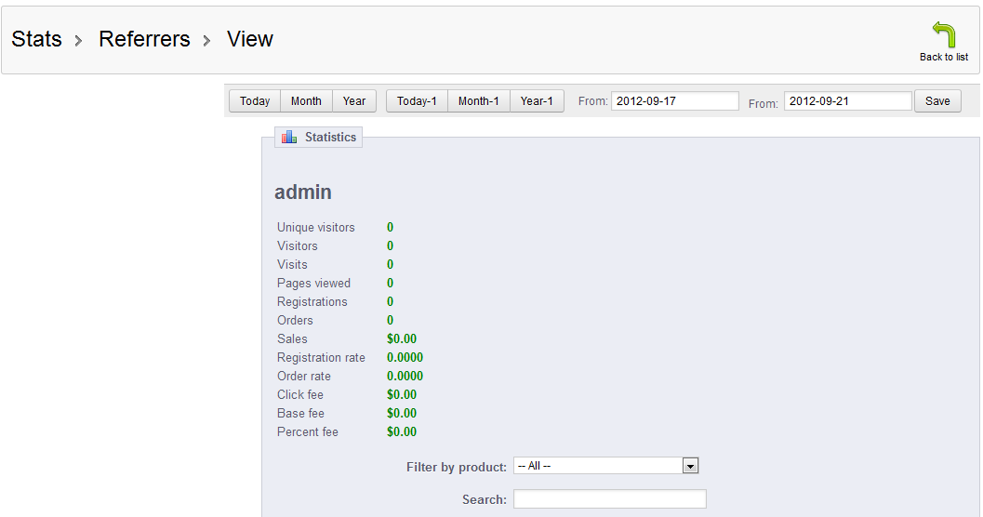The width and height of the screenshot is (983, 517).
Task: Save the selected date range
Action: [937, 101]
